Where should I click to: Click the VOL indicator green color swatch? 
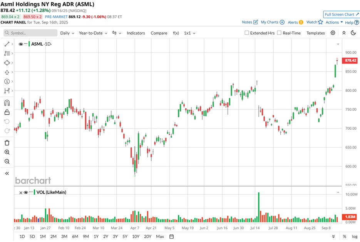coord(34,192)
